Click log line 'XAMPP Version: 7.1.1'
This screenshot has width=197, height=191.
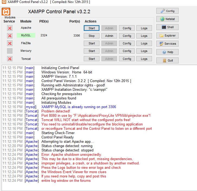coord(59,76)
